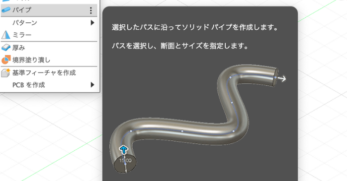347x181 pixels.
Task: Expand the PCB を作成 submenu arrow
Action: point(92,85)
